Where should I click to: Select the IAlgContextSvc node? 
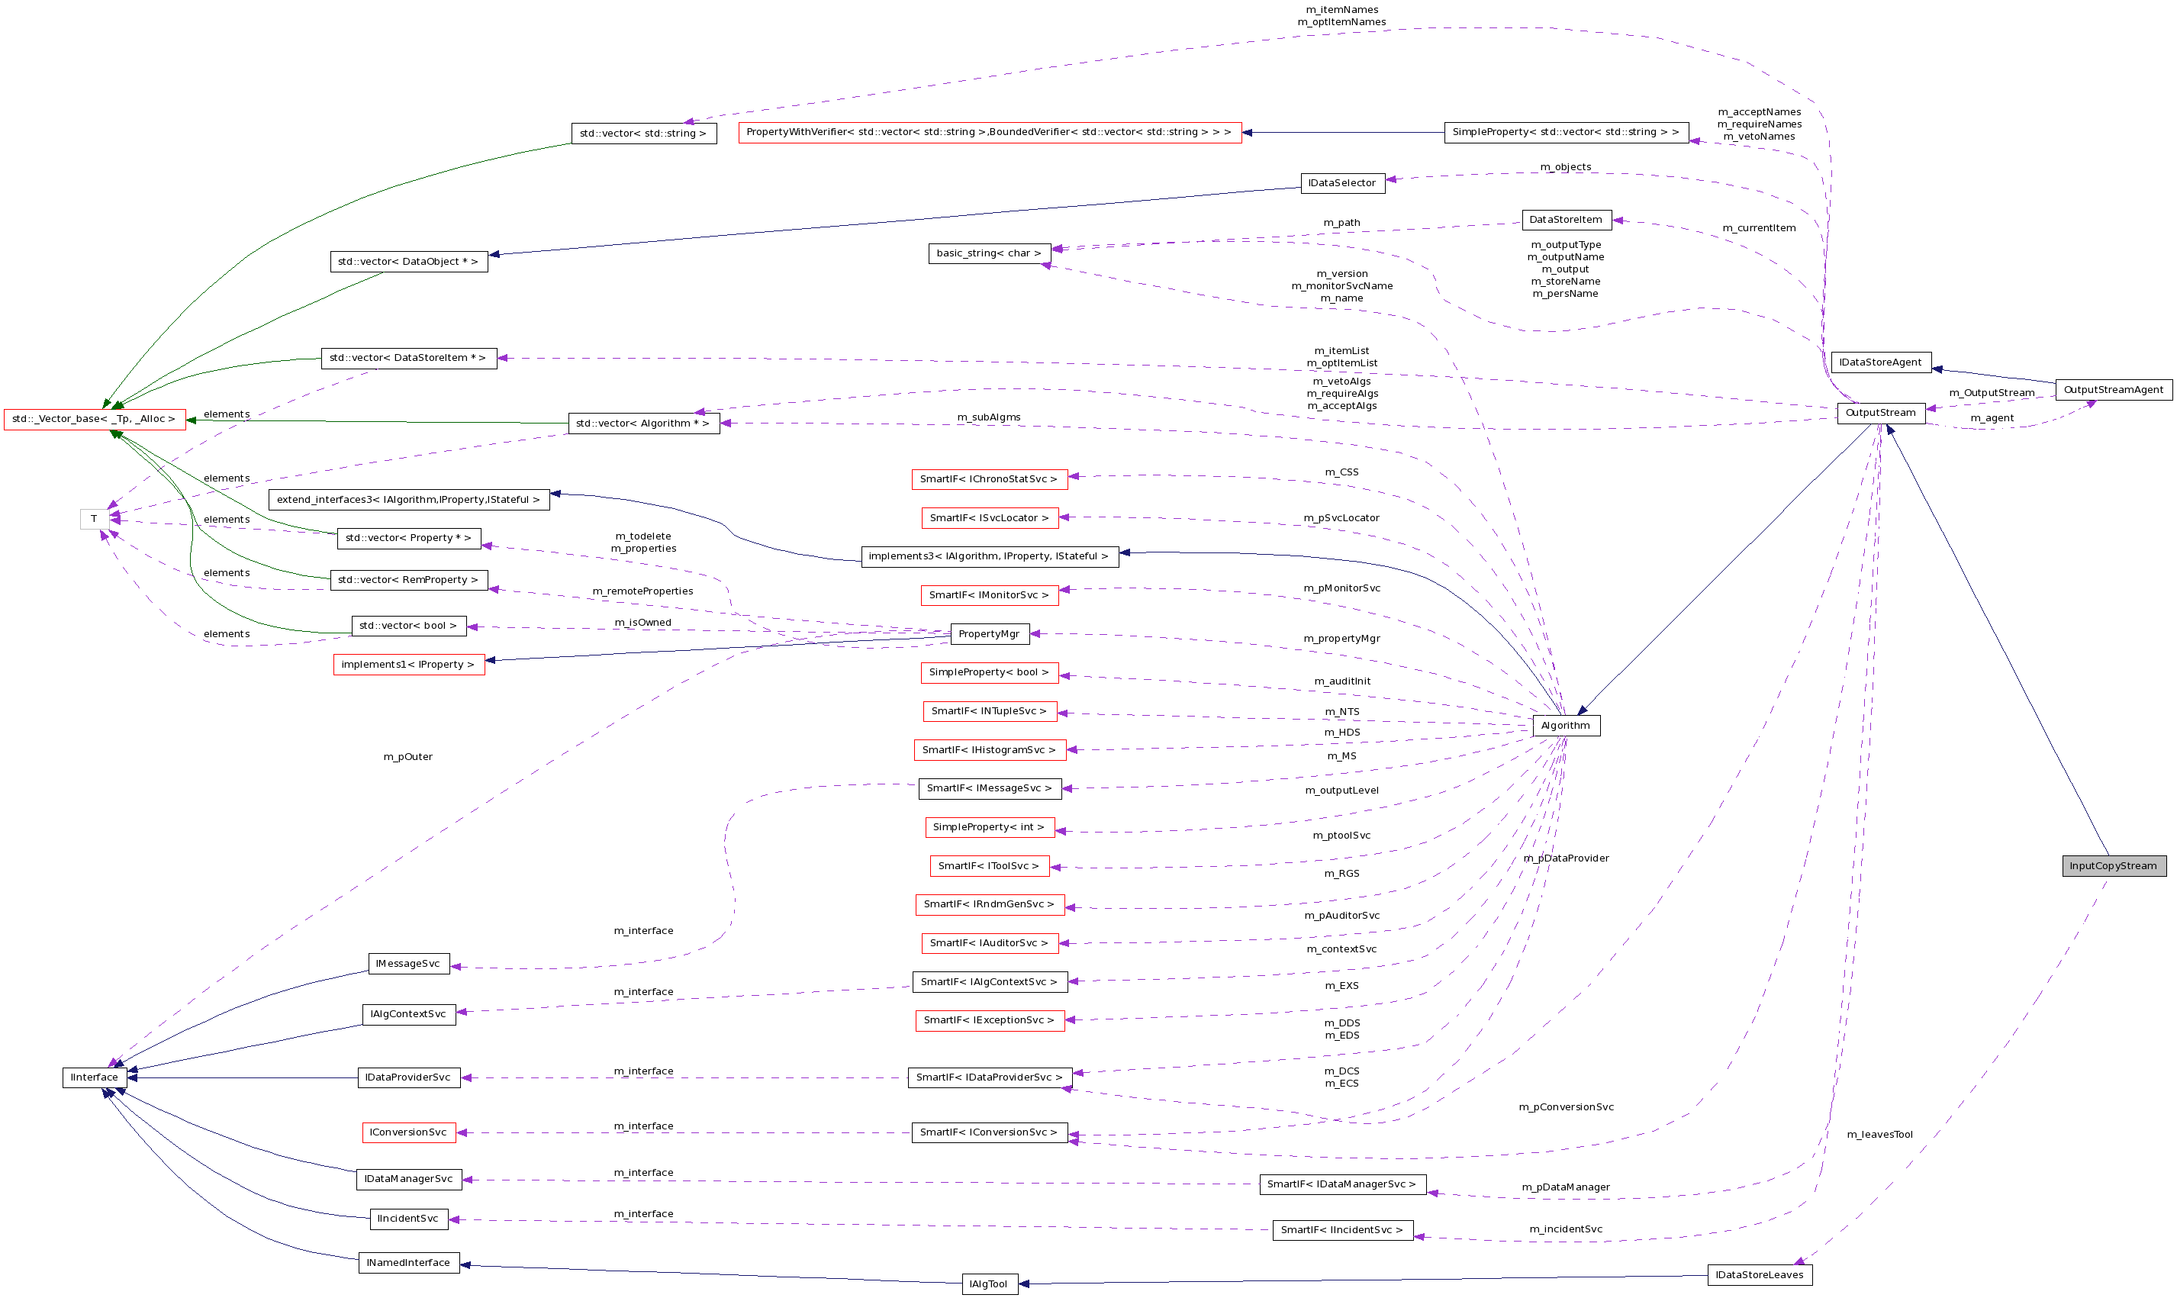[x=408, y=1013]
